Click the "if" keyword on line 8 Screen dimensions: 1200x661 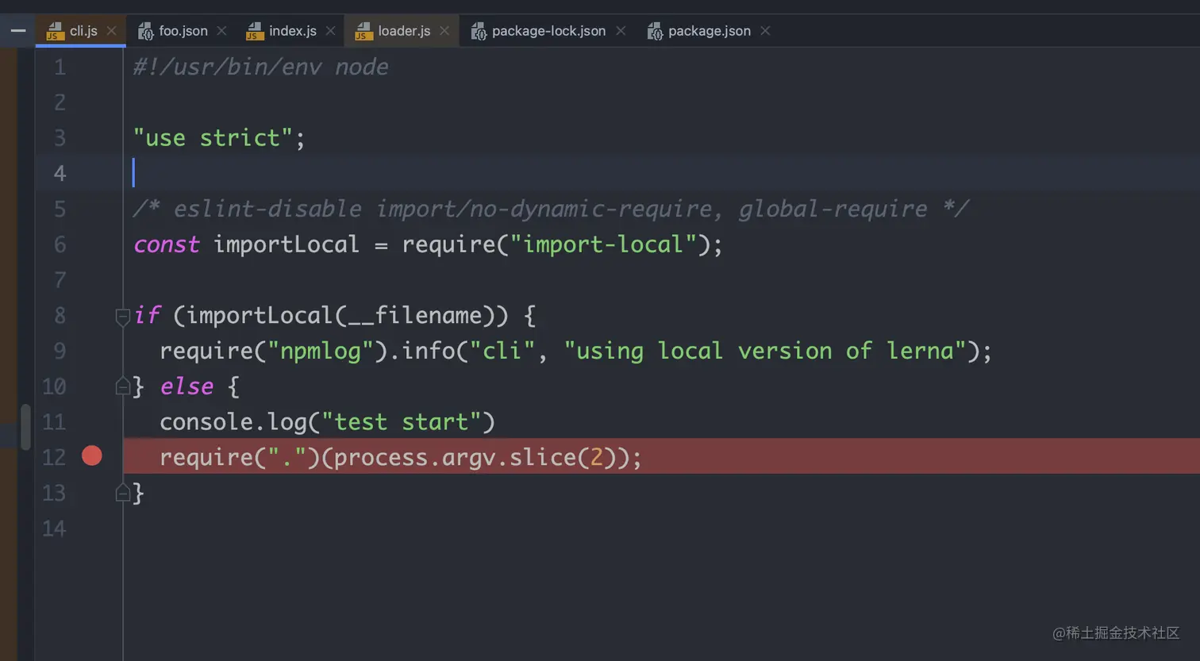147,316
